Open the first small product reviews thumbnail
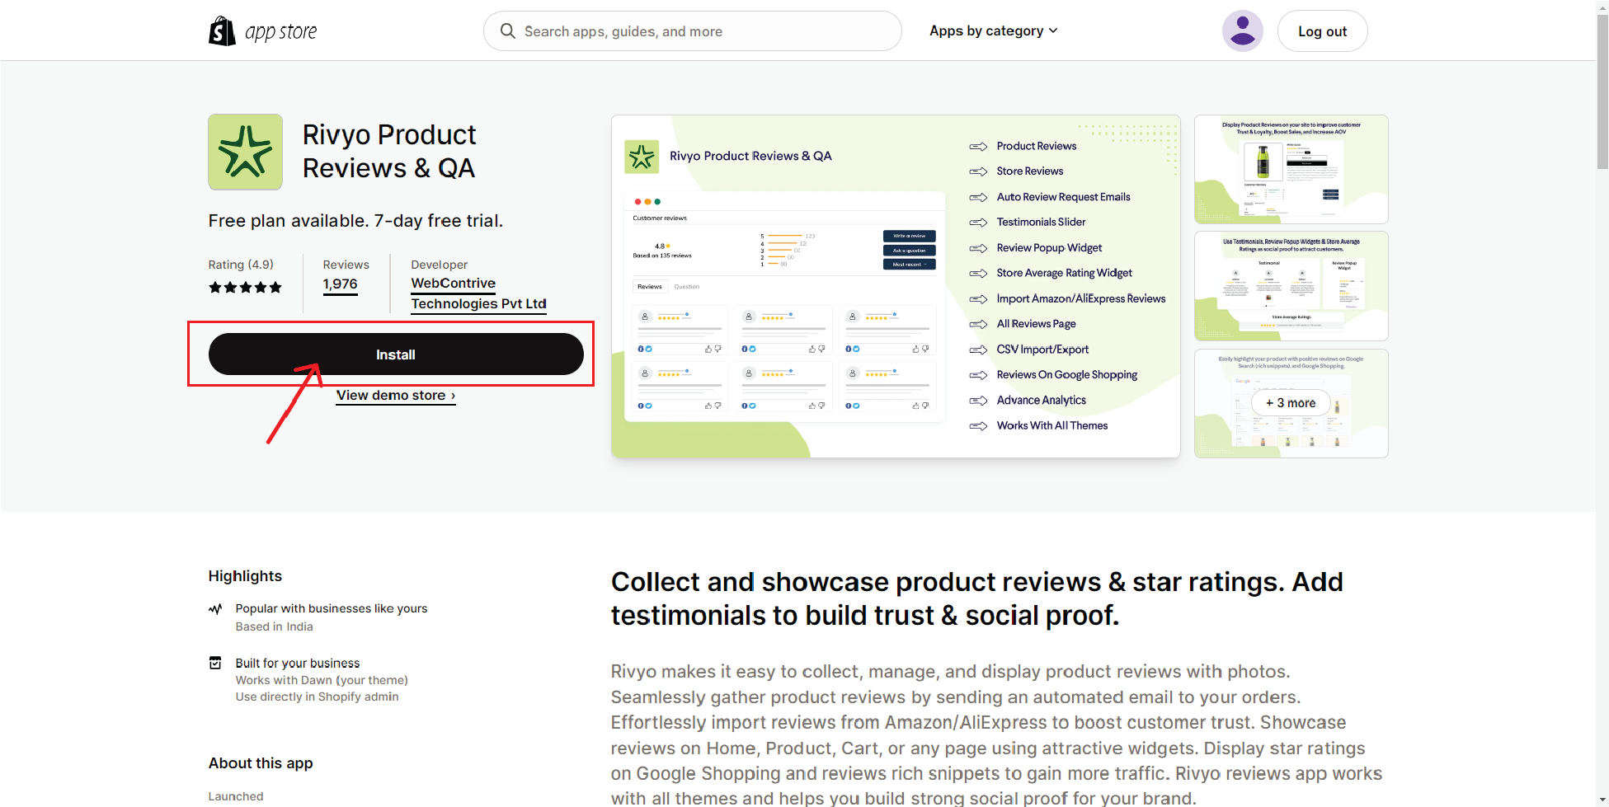Viewport: 1609px width, 807px height. 1291,169
